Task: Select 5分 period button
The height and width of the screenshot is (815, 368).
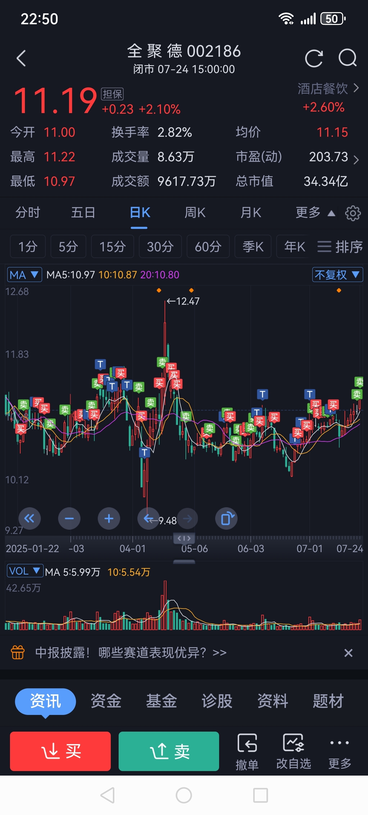Action: (x=68, y=247)
